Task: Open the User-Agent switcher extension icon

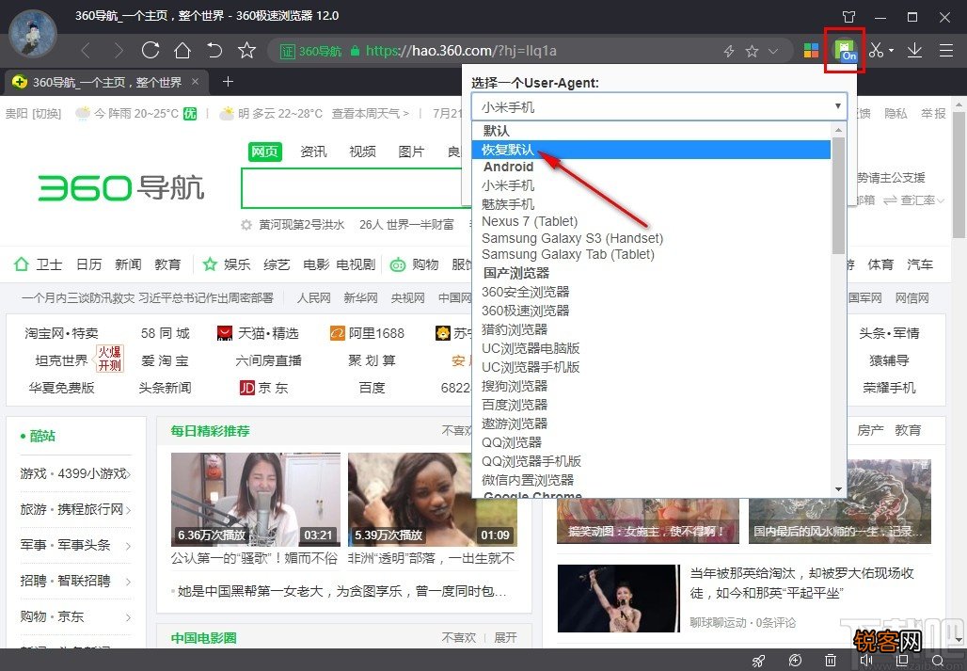Action: click(844, 51)
